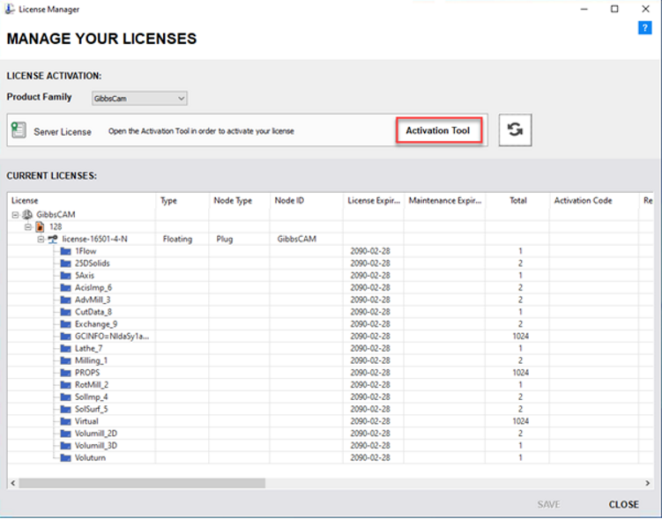Select the PROPS folder icon
Screen dimensions: 662x519
65,373
